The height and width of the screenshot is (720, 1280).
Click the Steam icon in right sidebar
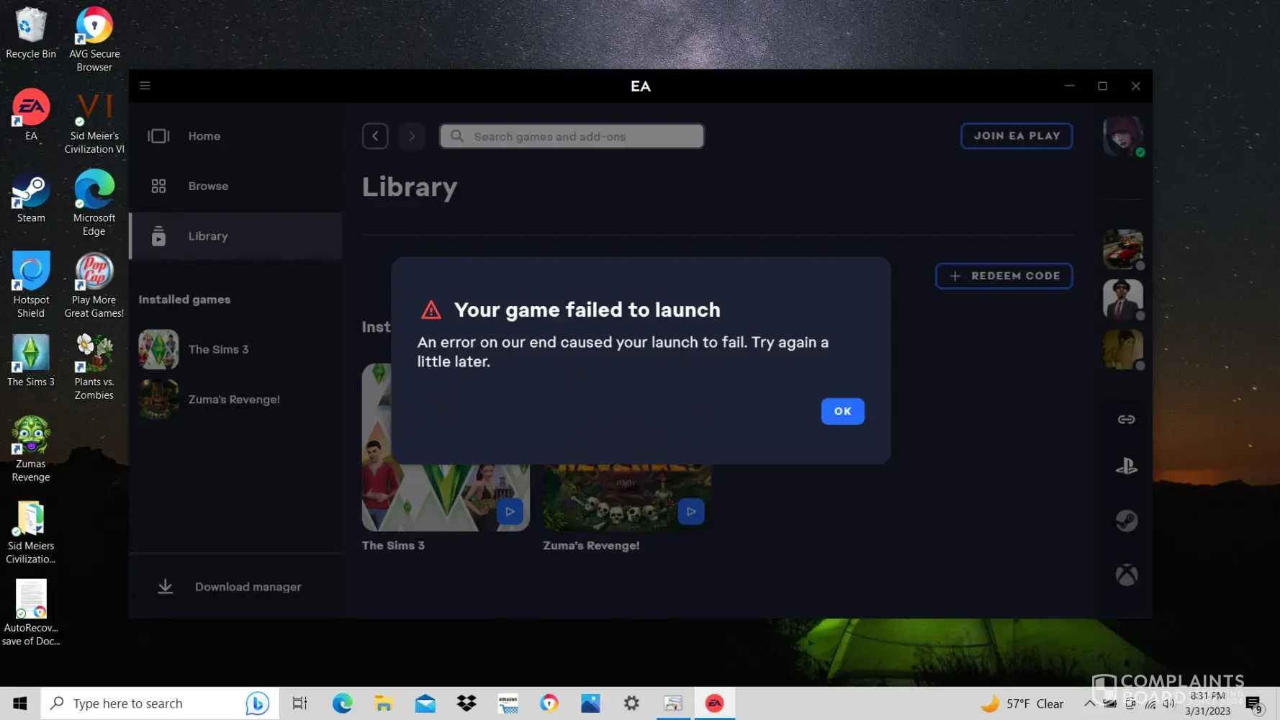1126,521
